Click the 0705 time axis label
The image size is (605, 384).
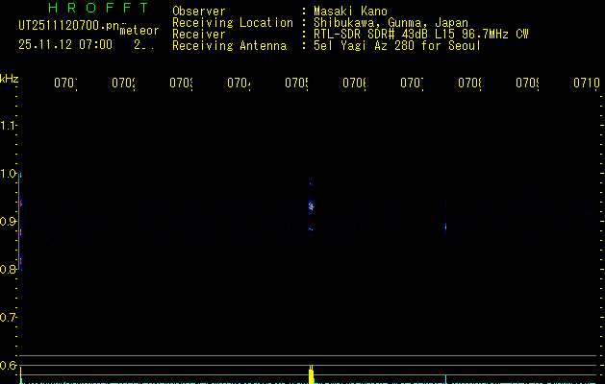tap(296, 84)
